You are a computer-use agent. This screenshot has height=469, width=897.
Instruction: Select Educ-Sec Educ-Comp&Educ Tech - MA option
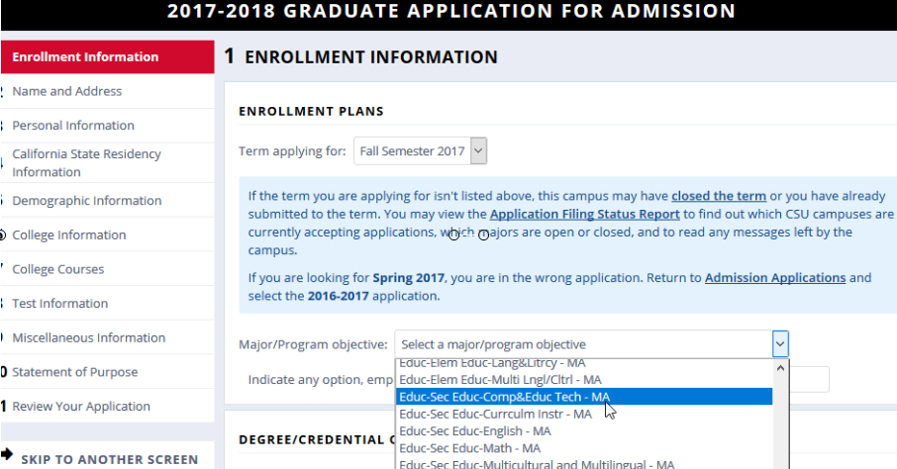point(584,397)
